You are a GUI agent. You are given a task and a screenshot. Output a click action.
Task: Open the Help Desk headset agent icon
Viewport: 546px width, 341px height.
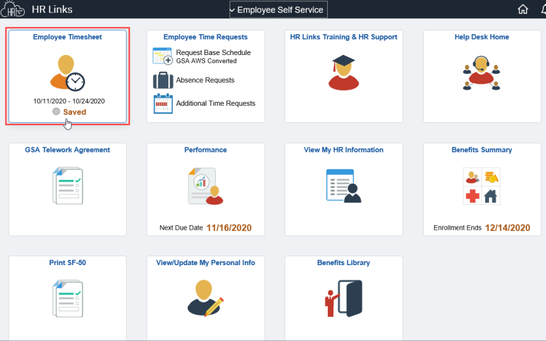coord(481,73)
